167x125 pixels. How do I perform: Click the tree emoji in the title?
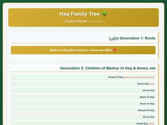(104, 14)
